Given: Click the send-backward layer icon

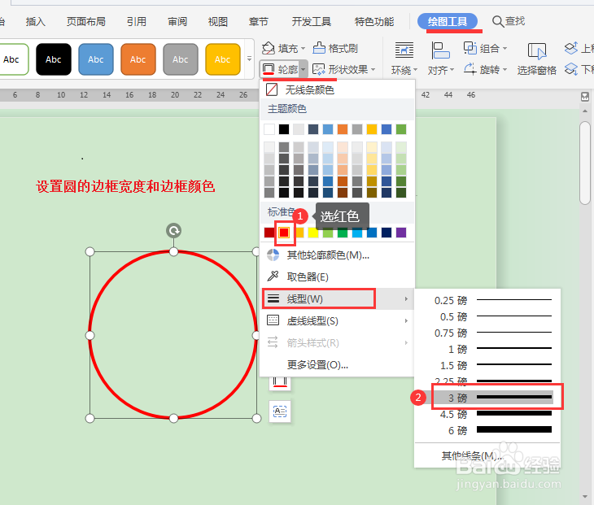Looking at the screenshot, I should click(x=571, y=69).
